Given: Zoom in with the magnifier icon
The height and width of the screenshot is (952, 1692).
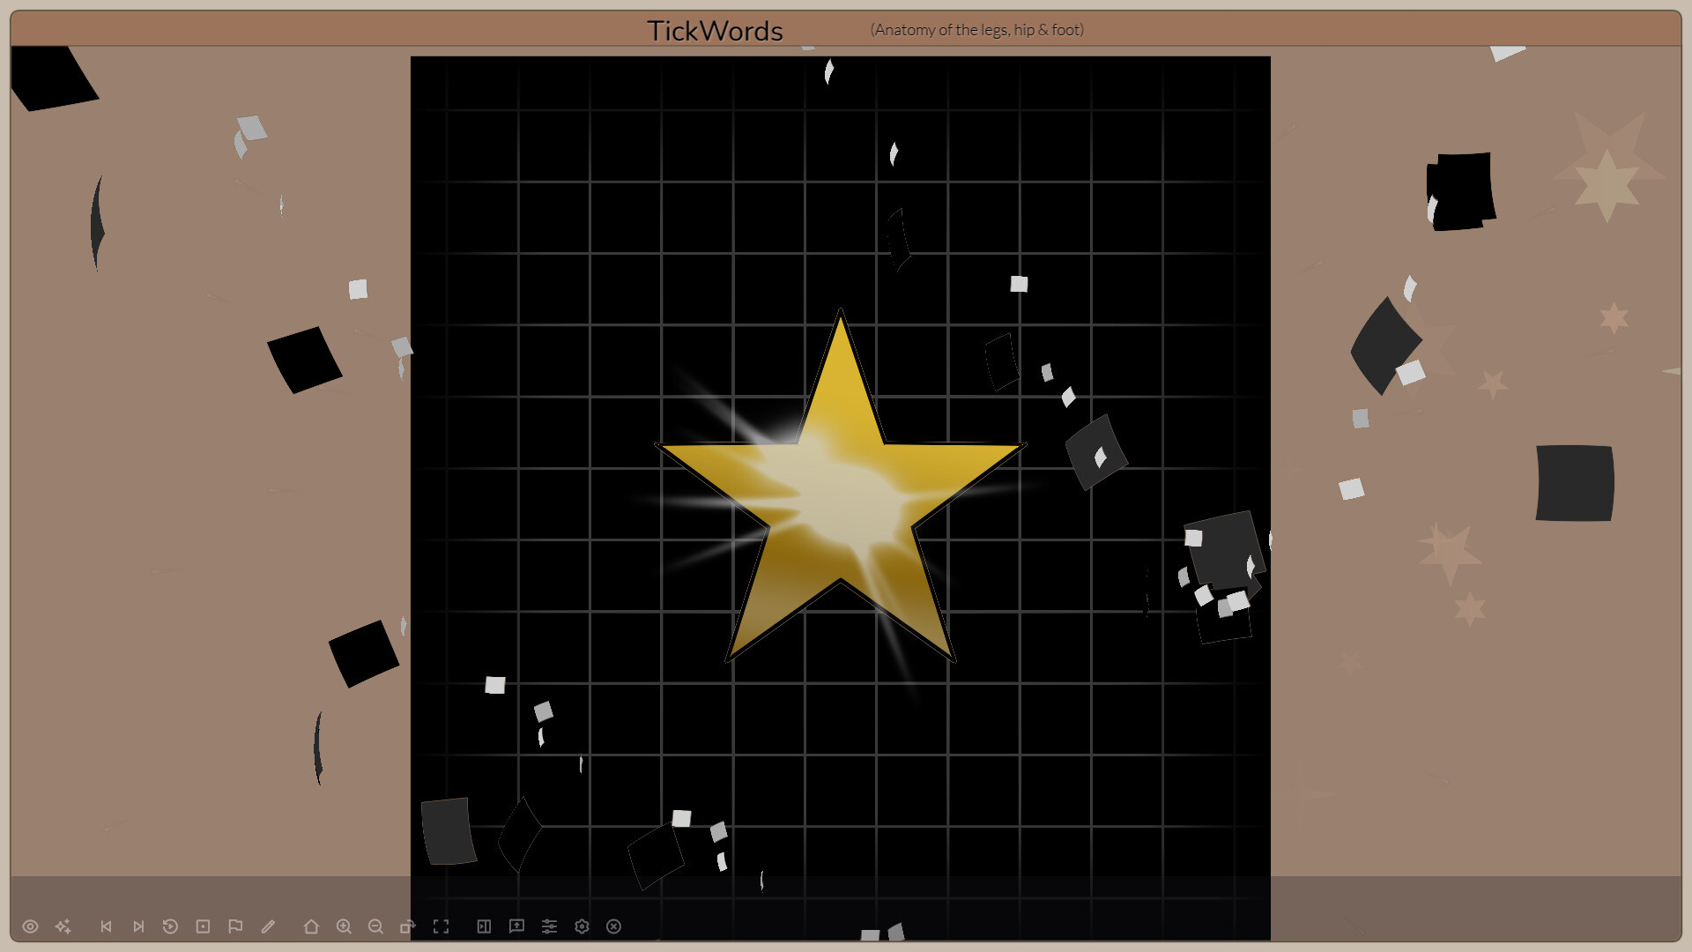Looking at the screenshot, I should [344, 926].
